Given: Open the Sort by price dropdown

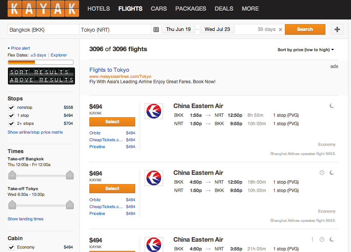Looking at the screenshot, I should click(x=306, y=50).
